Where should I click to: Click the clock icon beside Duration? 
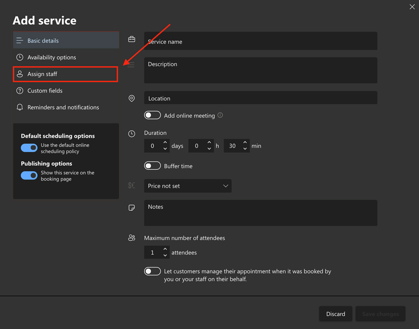click(x=131, y=134)
